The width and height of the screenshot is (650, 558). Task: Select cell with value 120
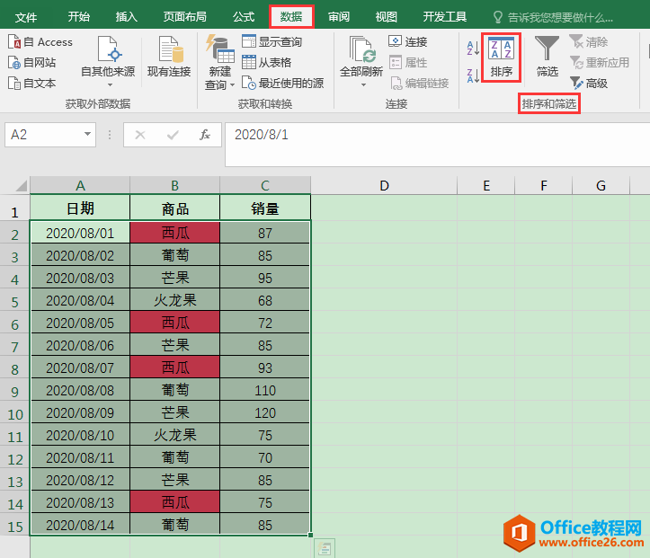265,412
